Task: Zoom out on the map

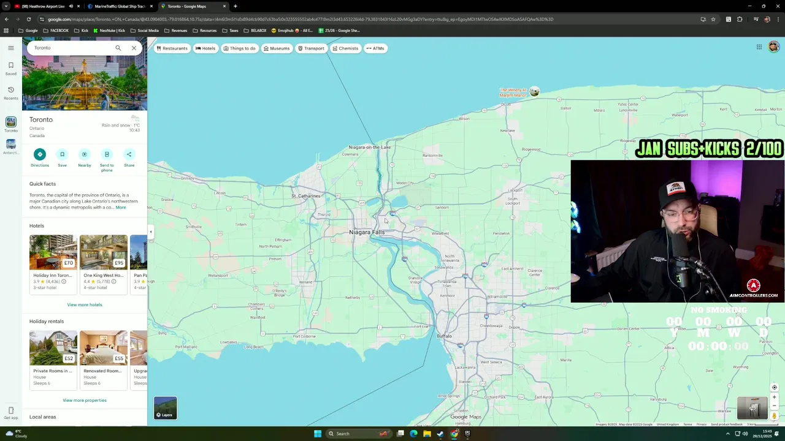Action: click(x=774, y=405)
